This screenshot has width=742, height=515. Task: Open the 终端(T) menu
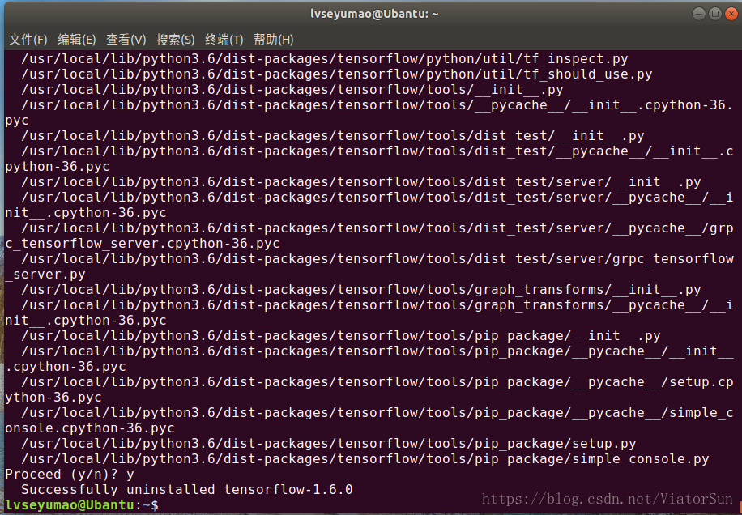pyautogui.click(x=224, y=40)
